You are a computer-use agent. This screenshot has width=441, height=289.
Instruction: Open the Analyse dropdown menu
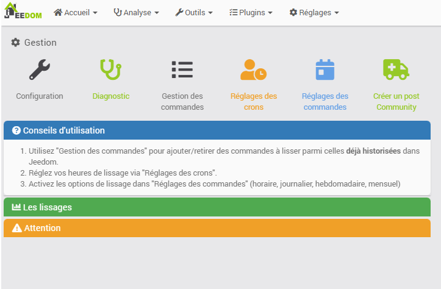pos(136,12)
